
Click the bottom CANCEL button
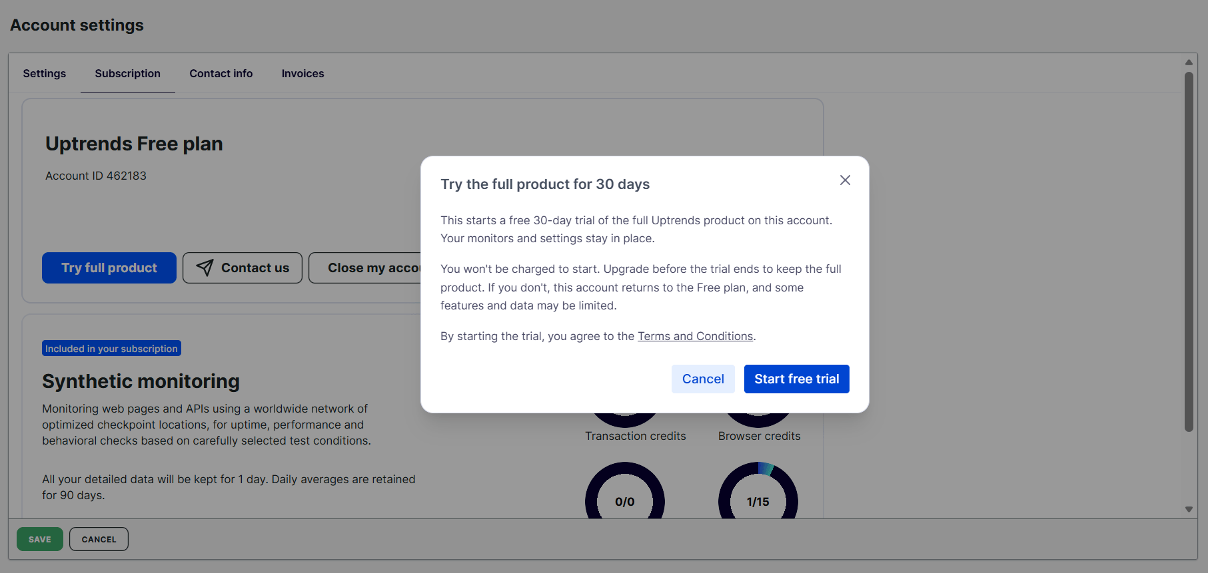coord(99,539)
